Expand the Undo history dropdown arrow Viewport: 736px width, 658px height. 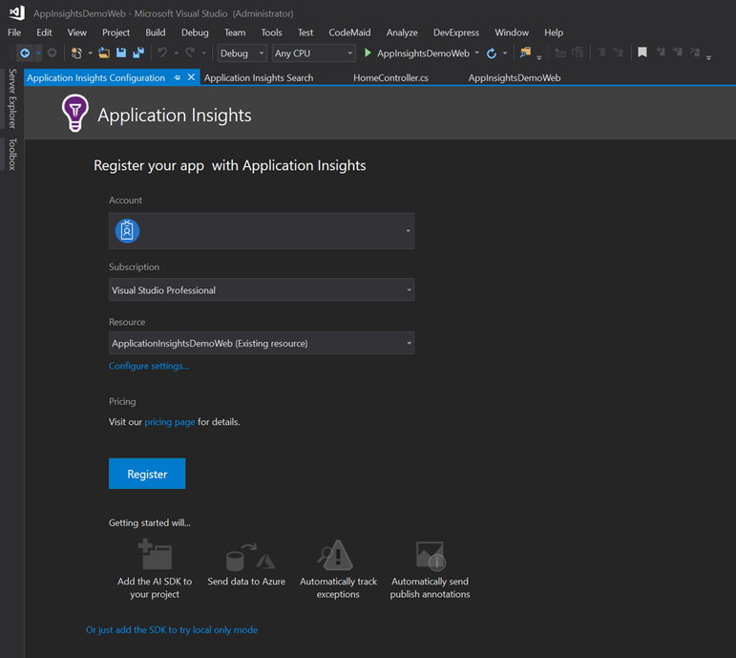tap(177, 53)
